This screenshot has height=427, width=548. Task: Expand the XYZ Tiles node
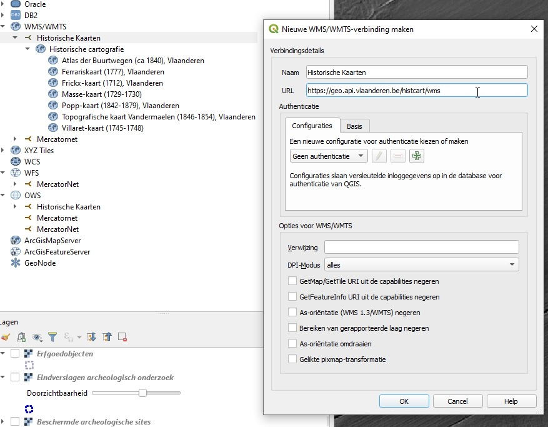2,151
